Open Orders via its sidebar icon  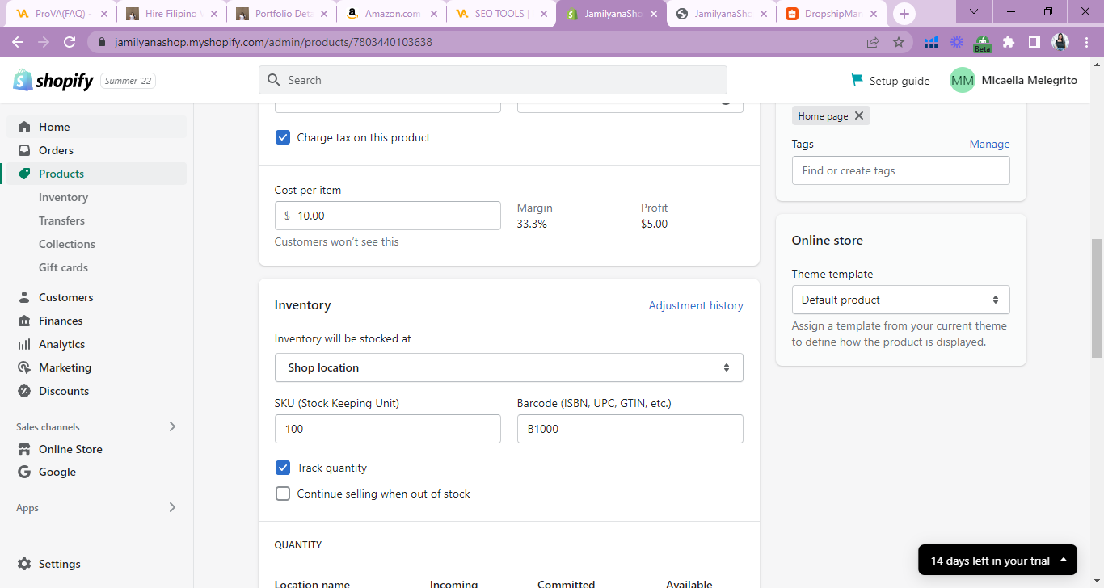[x=24, y=150]
